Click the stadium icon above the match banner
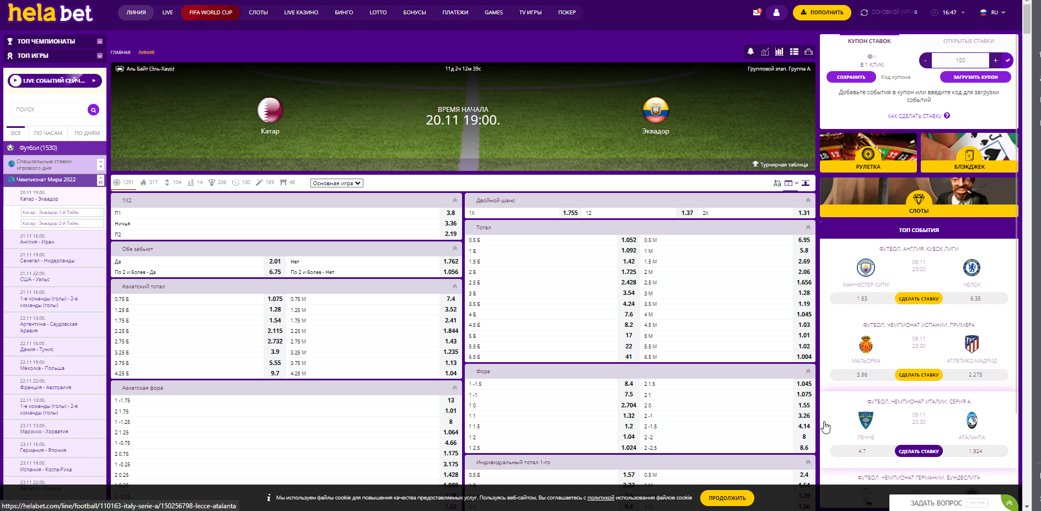 point(808,51)
